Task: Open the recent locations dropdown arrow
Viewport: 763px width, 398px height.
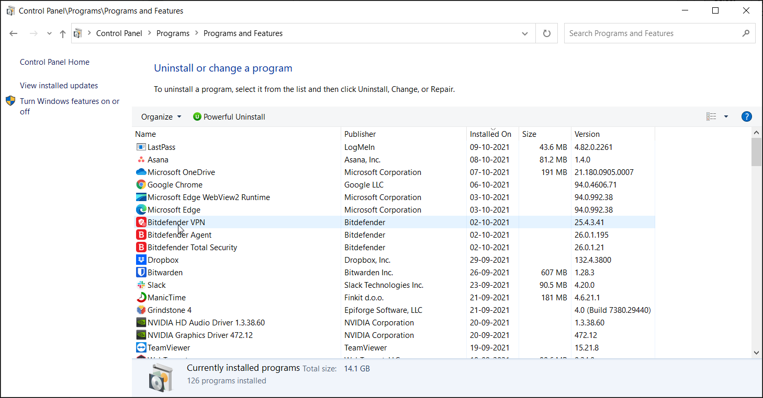Action: tap(49, 33)
